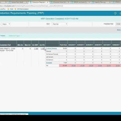Screen dimensions: 121x121
Task: Click the browser address bar URL
Action: point(32,6)
